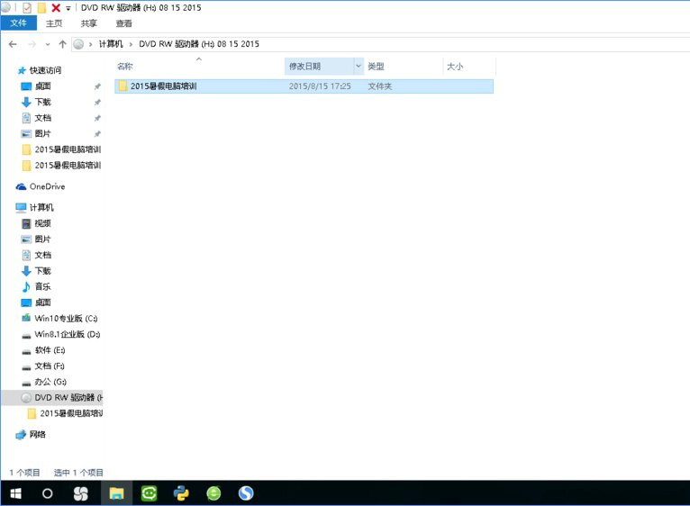The height and width of the screenshot is (506, 690).
Task: Open Win8.1企业版 (D:) drive
Action: 68,334
